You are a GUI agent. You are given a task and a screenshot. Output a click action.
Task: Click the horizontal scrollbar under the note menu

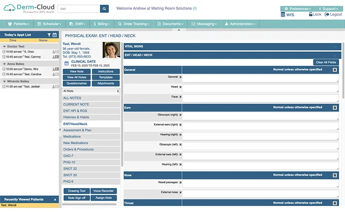coord(89,204)
